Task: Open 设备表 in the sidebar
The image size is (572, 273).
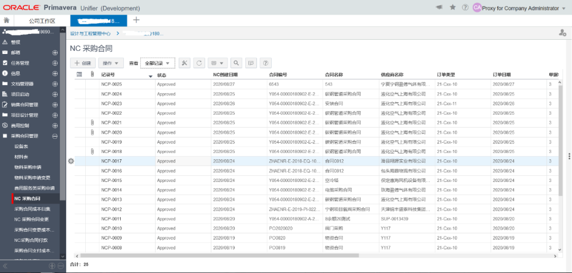Action: [x=21, y=146]
